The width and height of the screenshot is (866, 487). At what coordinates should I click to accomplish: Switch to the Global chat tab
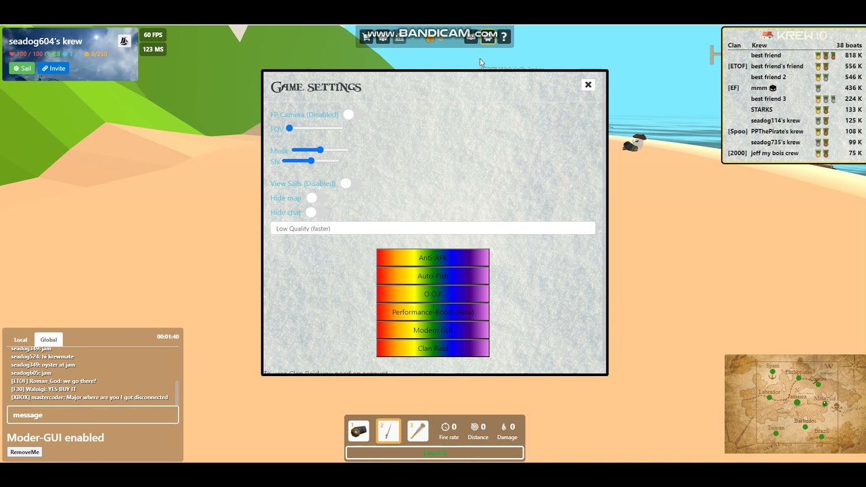coord(49,340)
